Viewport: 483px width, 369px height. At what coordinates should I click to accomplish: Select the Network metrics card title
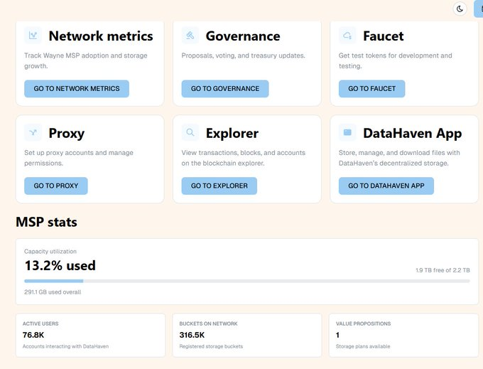[x=101, y=36]
